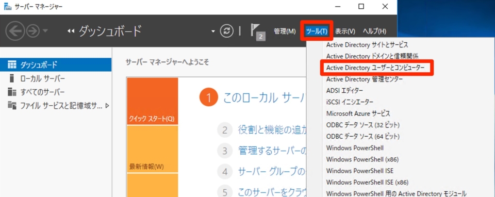Select ダッシュボード in the sidebar
This screenshot has height=197, width=495.
tap(56, 64)
